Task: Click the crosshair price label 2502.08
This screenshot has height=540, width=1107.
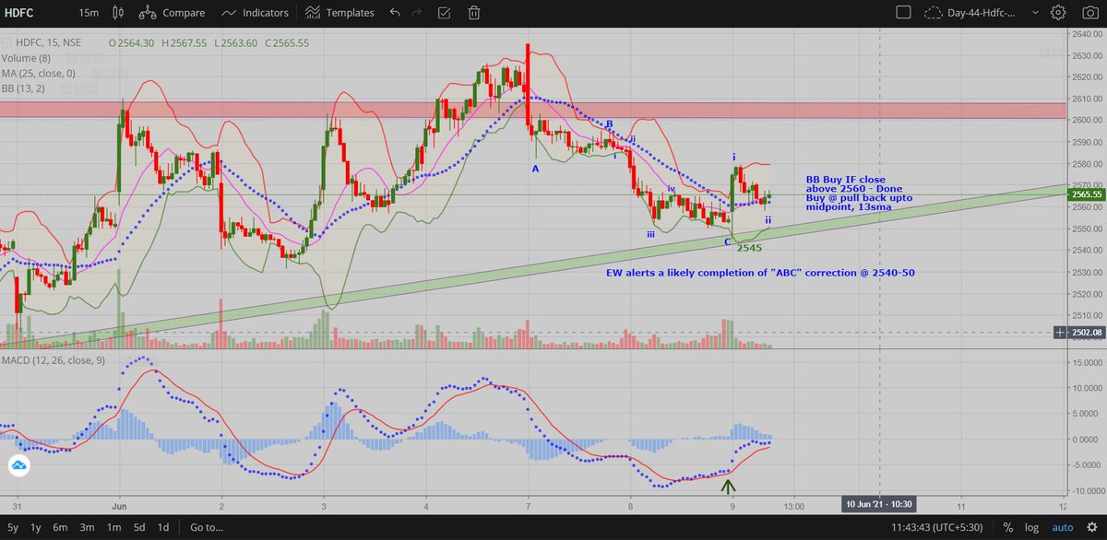Action: [x=1089, y=332]
